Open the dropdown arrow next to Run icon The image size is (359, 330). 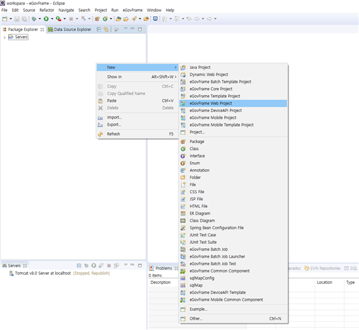(52, 19)
